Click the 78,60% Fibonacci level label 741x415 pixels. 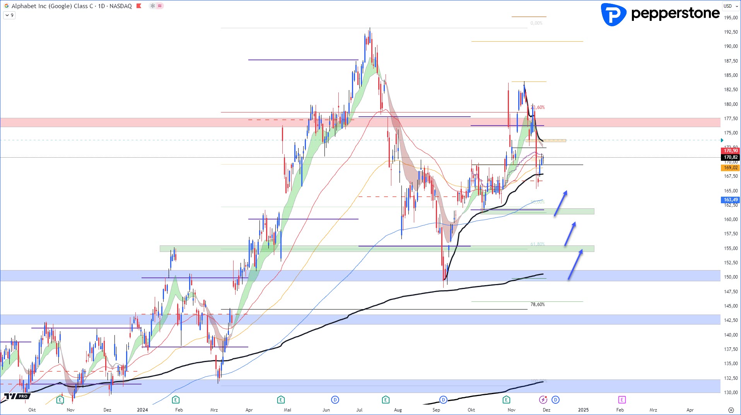[538, 304]
